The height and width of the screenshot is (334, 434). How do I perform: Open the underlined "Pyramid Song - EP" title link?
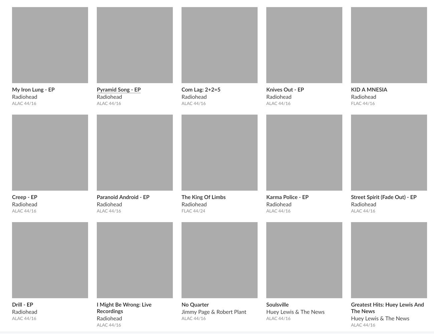click(x=119, y=90)
